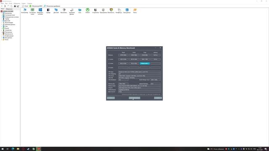The height and width of the screenshot is (151, 269).
Task: Expand the Тесты tree node
Action: coord(2,39)
